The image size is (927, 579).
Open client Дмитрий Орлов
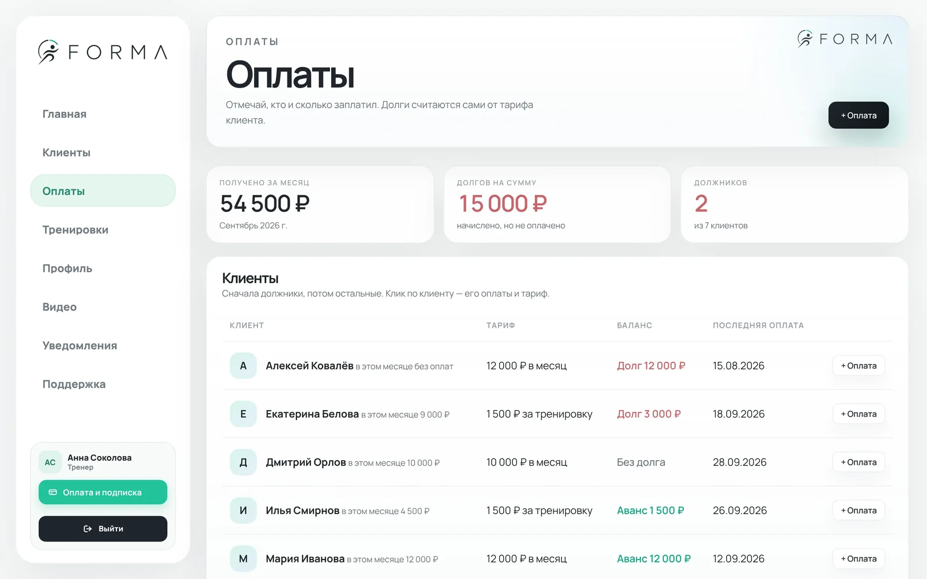(x=306, y=463)
